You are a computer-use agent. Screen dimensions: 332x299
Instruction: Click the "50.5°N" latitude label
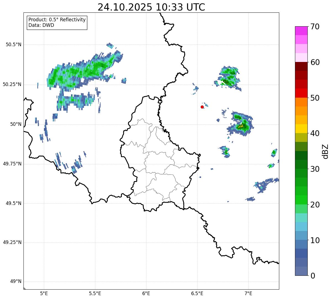[x=14, y=45]
